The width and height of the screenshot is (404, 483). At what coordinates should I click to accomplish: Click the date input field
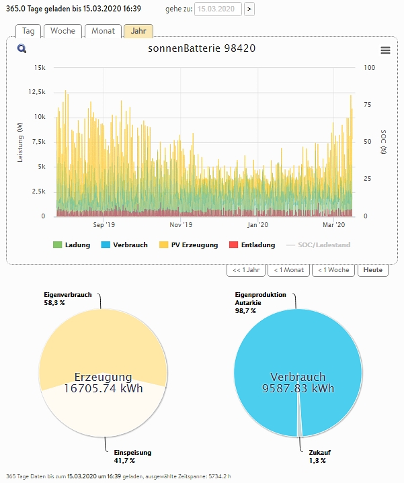tap(217, 9)
